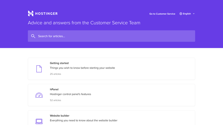The image size is (223, 125).
Task: Click the "52 articles" count
Action: (55, 100)
